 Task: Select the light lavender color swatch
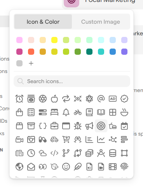124,40
